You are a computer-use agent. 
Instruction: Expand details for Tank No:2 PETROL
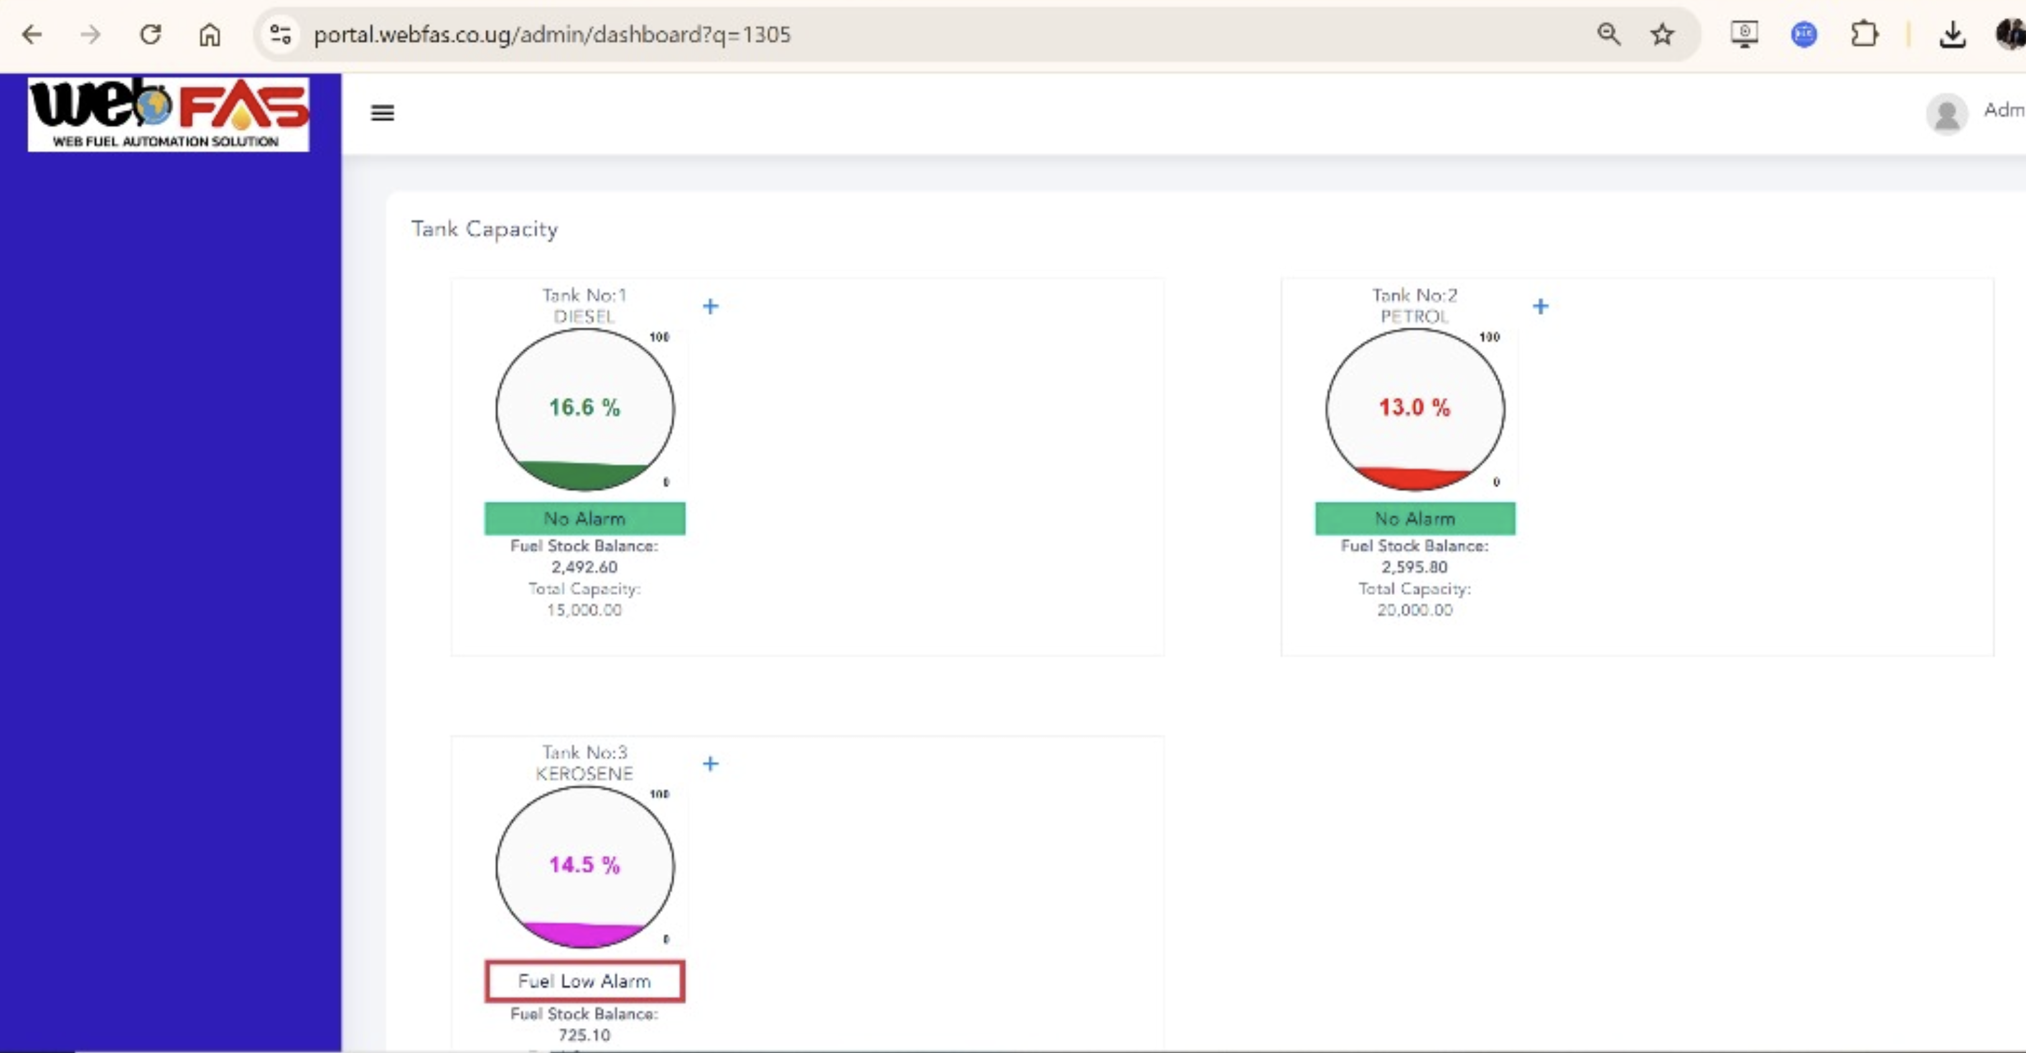point(1541,307)
